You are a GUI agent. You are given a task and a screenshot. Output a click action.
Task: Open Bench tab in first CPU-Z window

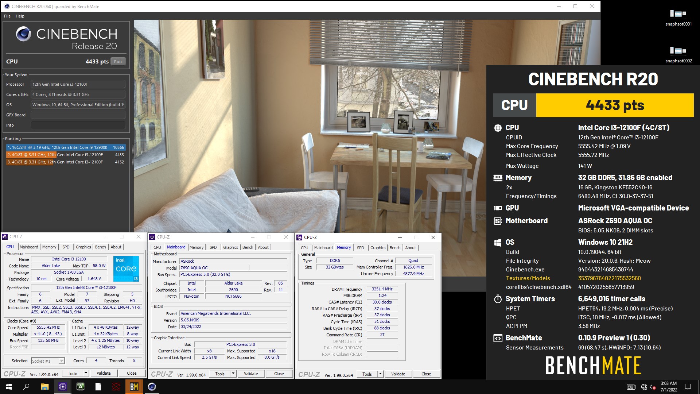[x=101, y=247]
